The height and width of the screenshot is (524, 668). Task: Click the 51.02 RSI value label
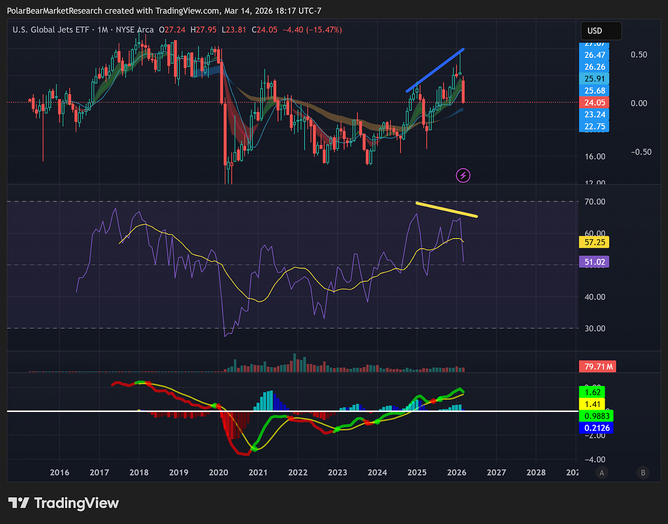pyautogui.click(x=594, y=262)
